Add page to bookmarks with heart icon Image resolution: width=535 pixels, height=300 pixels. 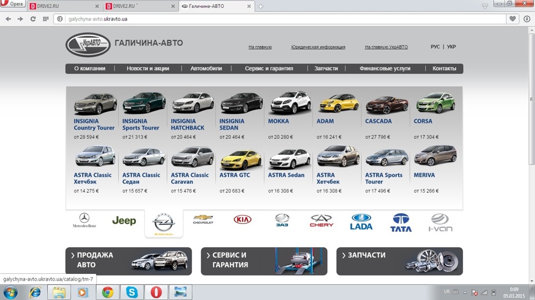coord(513,19)
